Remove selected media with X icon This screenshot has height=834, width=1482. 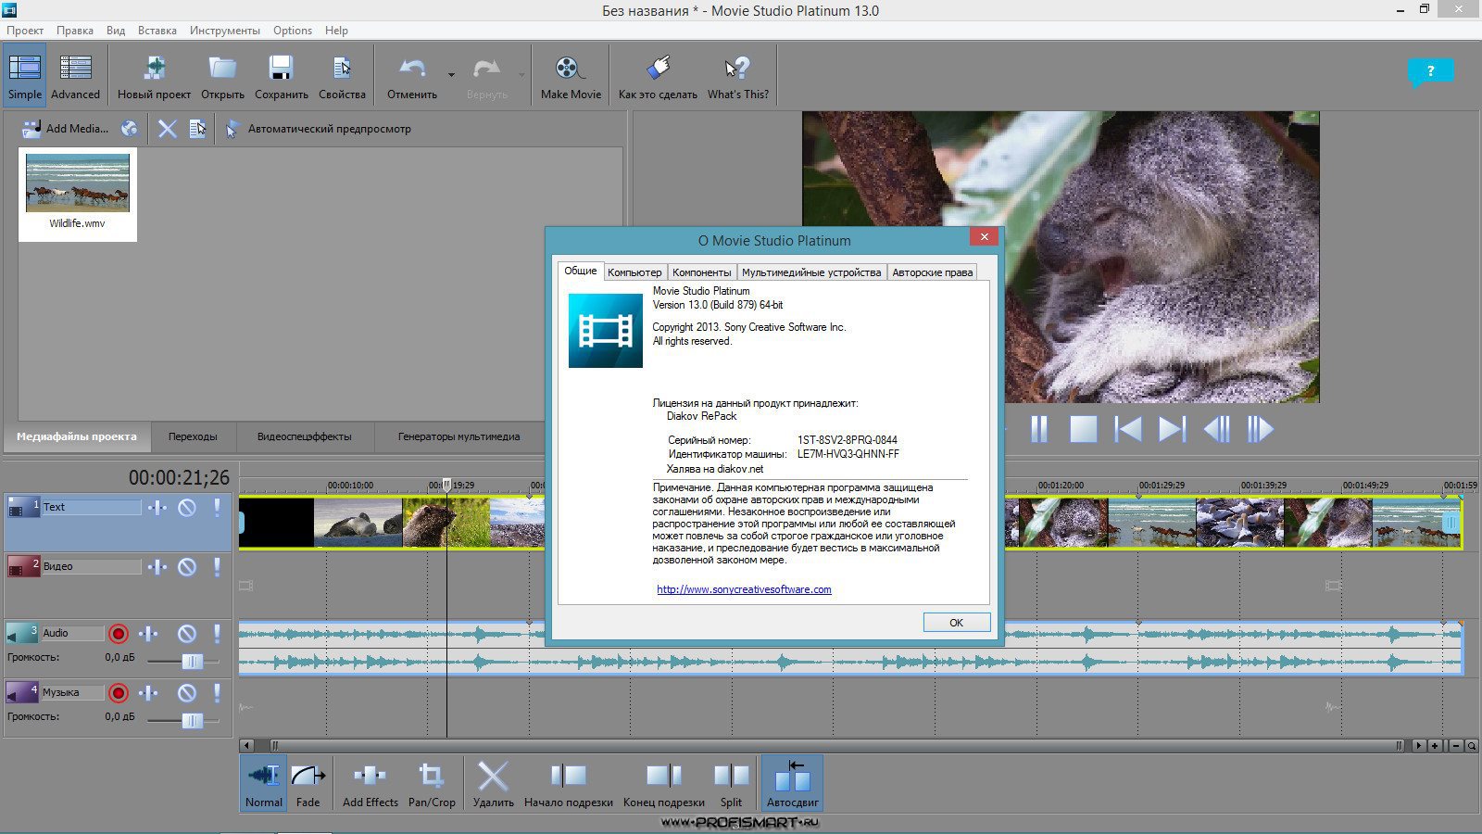[x=167, y=129]
